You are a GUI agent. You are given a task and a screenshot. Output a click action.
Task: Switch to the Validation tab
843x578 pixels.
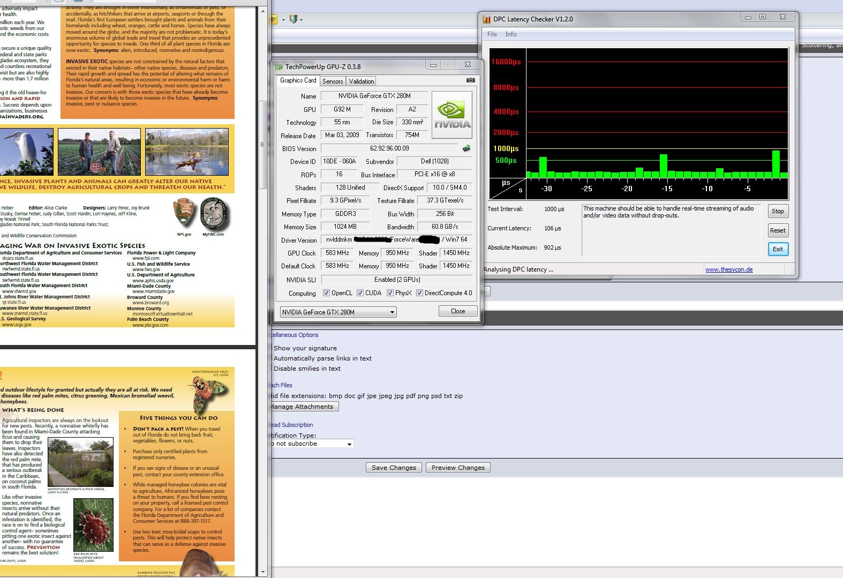(362, 81)
